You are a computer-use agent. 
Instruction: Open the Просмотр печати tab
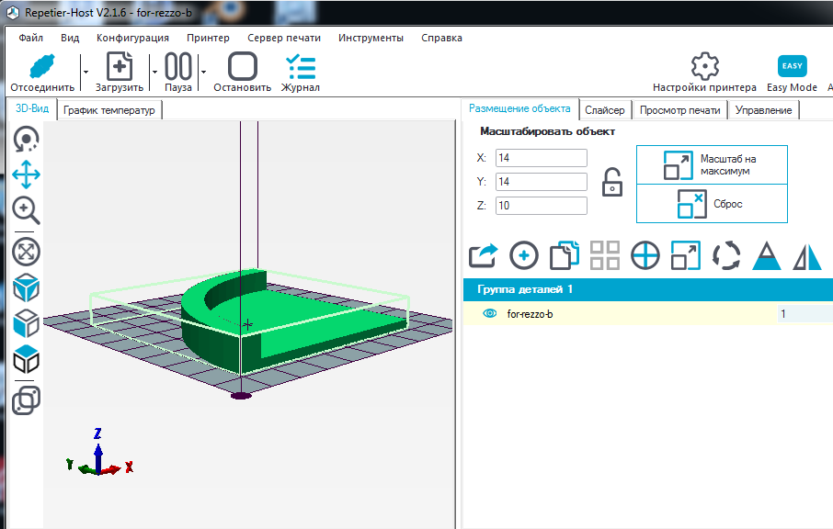[x=679, y=110]
